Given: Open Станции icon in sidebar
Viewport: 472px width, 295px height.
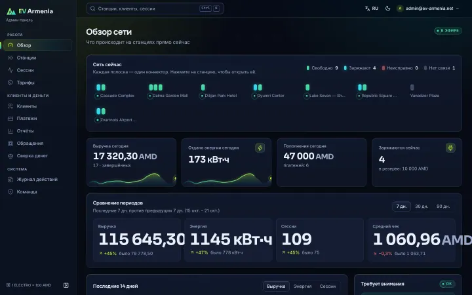Looking at the screenshot, I should click(10, 58).
